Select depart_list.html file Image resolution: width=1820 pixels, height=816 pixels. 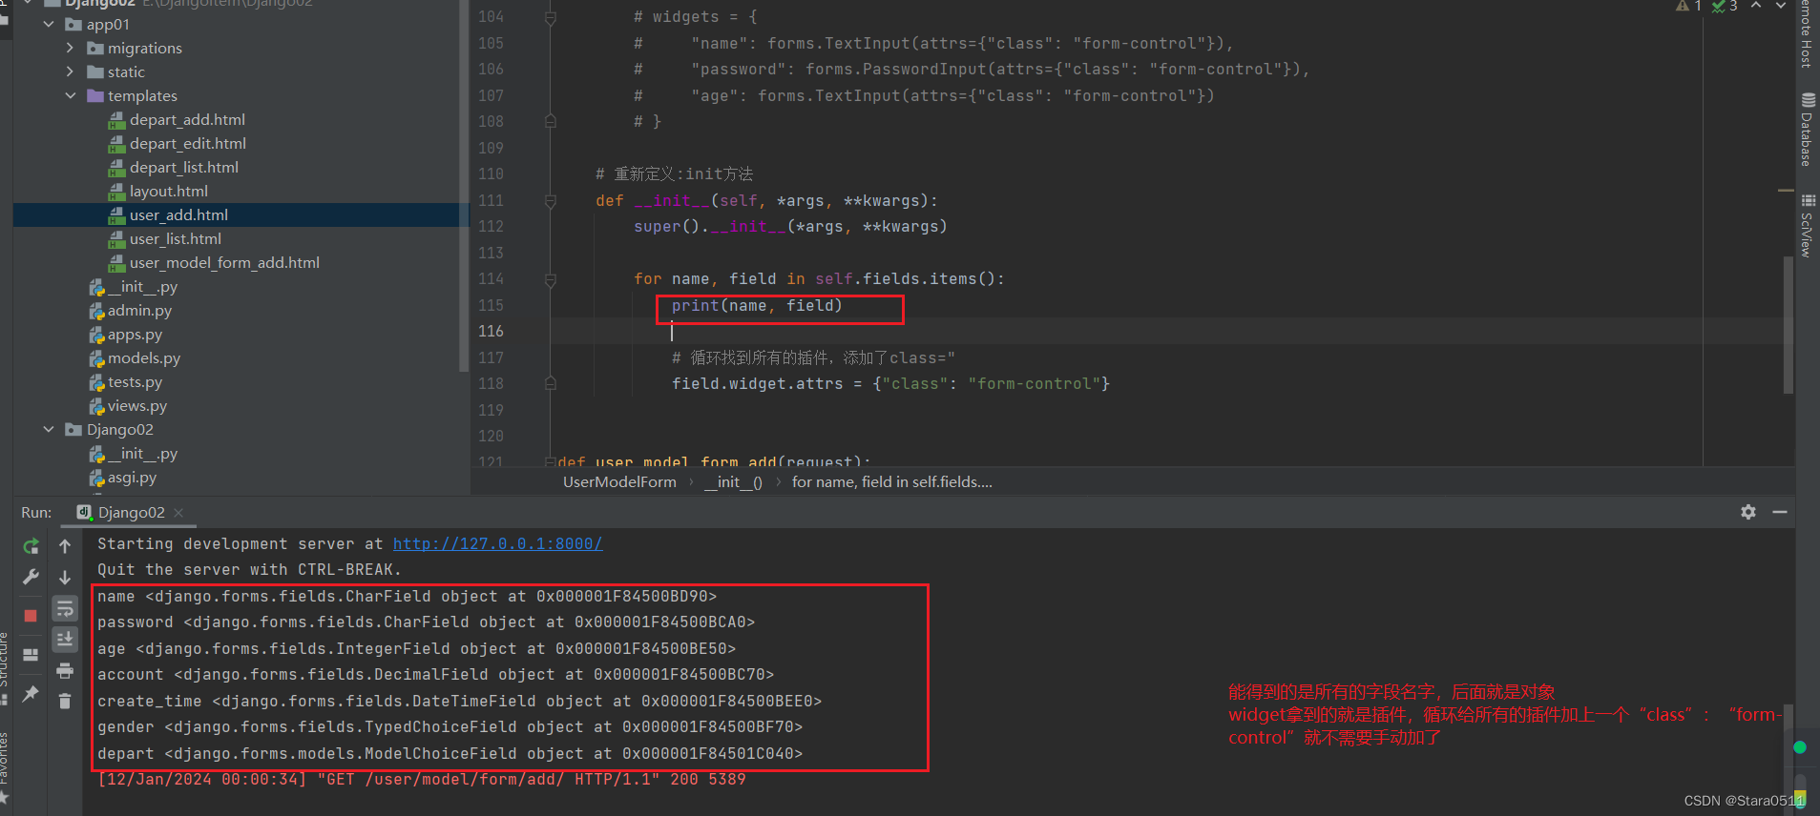(184, 167)
